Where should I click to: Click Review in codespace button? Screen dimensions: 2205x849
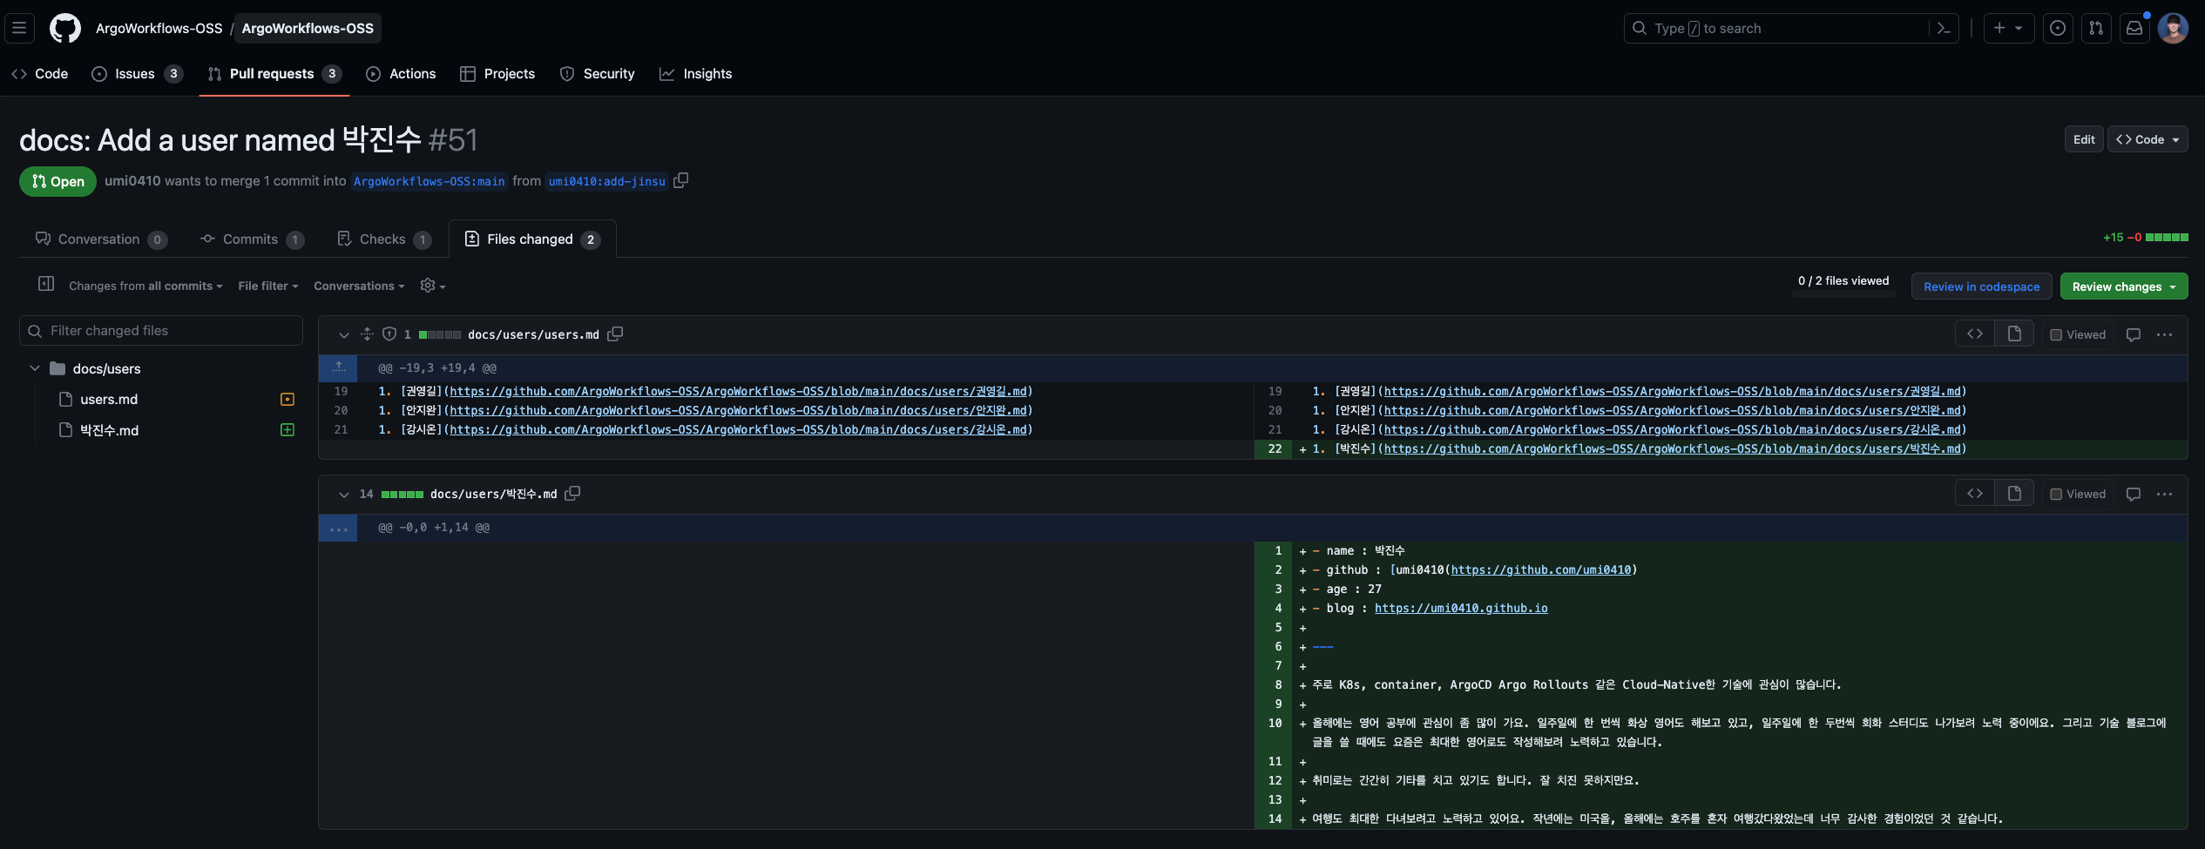[1981, 286]
